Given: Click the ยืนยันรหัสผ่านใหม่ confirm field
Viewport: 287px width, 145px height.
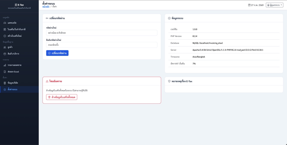Looking at the screenshot, I should [x=102, y=45].
